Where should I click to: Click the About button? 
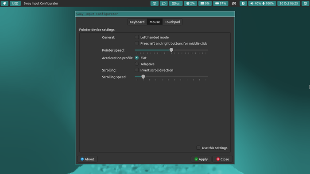87,159
